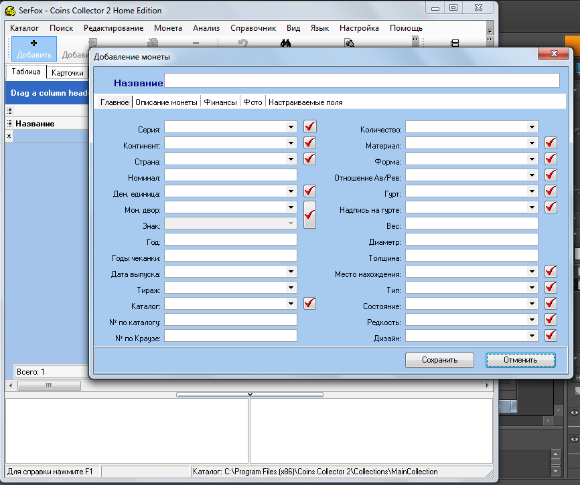580x485 pixels.
Task: Click the red checkmark next to Каталог field
Action: tap(310, 304)
